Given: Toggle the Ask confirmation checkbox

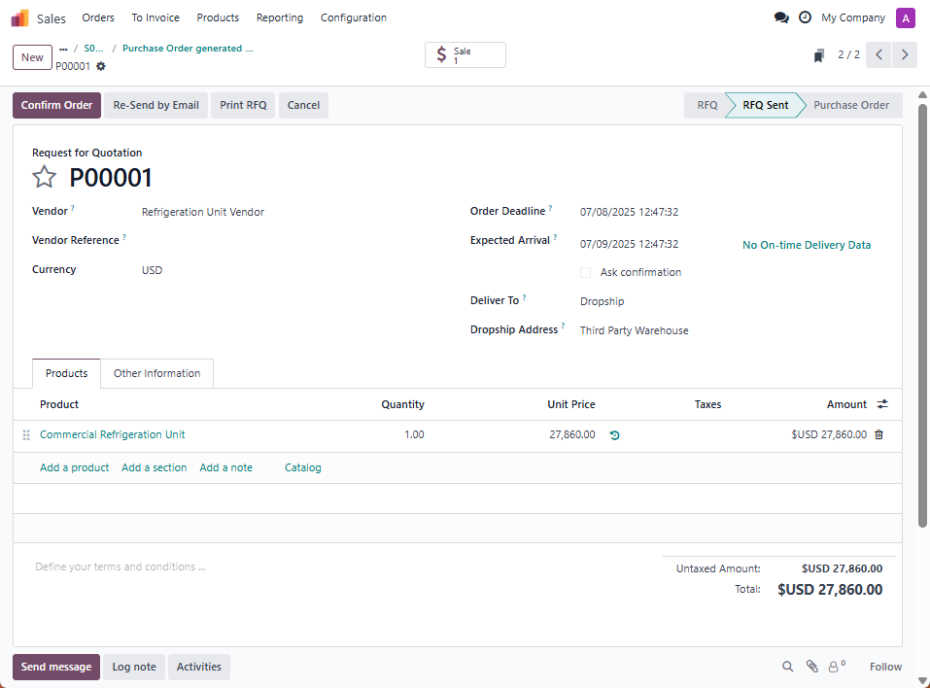Looking at the screenshot, I should click(x=585, y=273).
